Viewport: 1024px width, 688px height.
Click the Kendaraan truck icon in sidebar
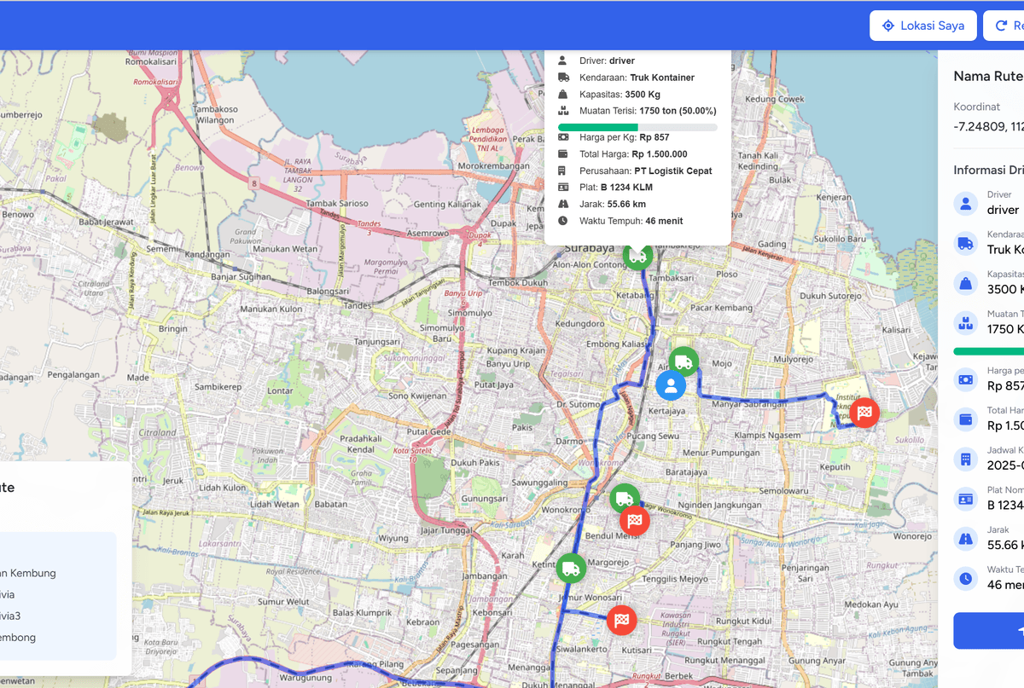965,244
